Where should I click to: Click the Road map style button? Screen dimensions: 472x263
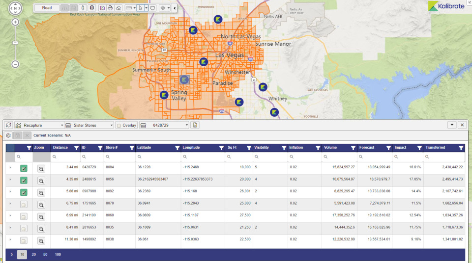coord(47,8)
